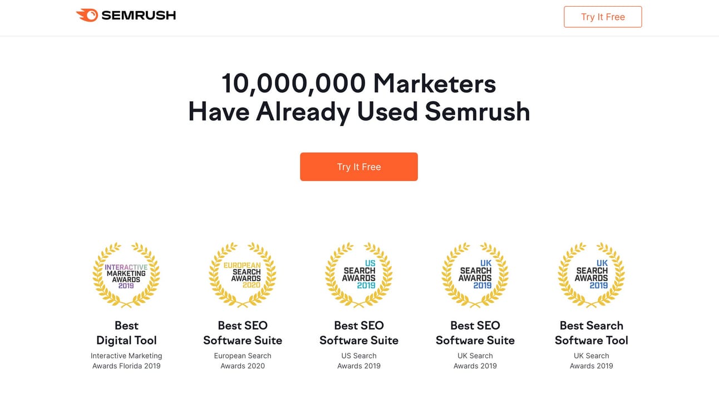The height and width of the screenshot is (414, 719).
Task: Select the US Search Awards 2019 badge
Action: (359, 275)
